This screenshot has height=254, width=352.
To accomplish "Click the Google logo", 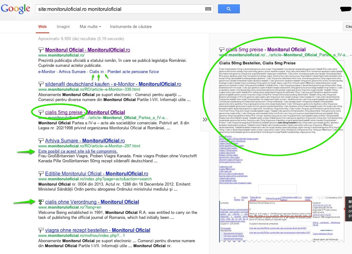I will coord(16,9).
